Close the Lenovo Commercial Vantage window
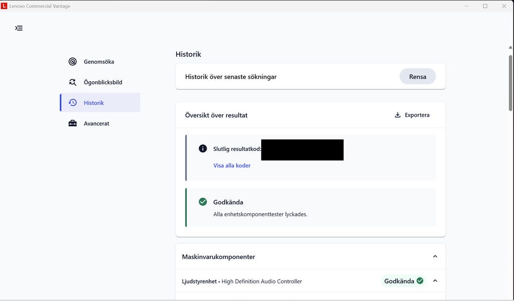The height and width of the screenshot is (301, 514). 504,6
